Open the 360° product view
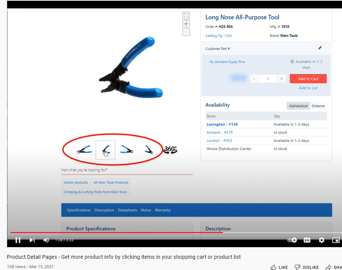Image resolution: width=342 pixels, height=270 pixels. (170, 150)
